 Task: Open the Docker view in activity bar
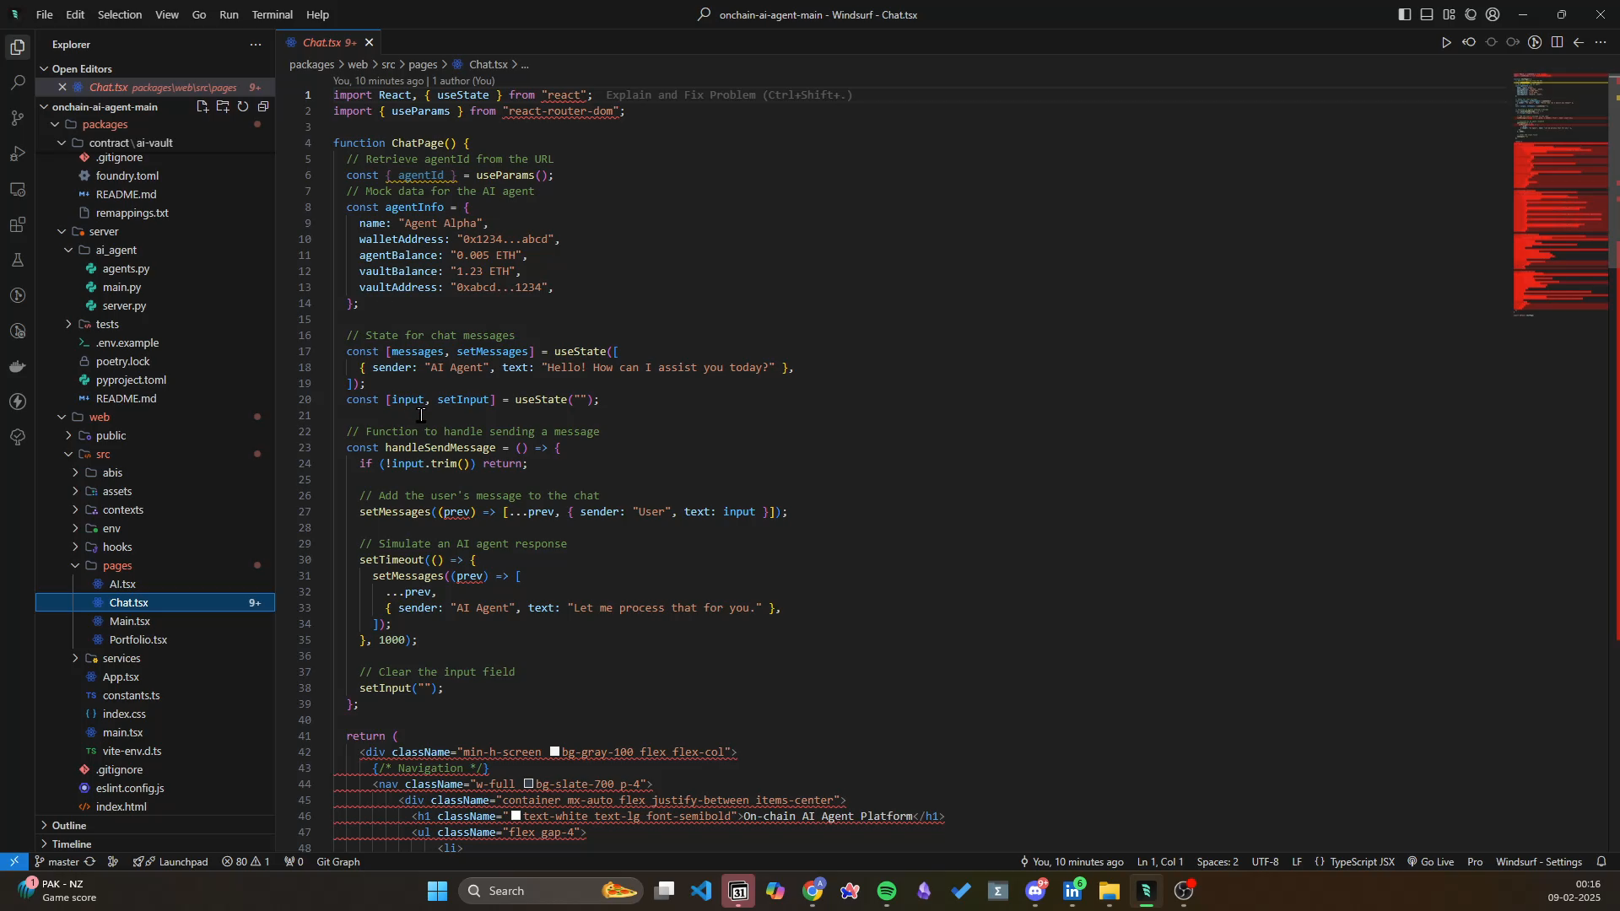[x=18, y=366]
